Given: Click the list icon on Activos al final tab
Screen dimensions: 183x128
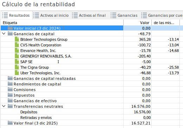Looking at the screenshot, I should pos(75,15).
